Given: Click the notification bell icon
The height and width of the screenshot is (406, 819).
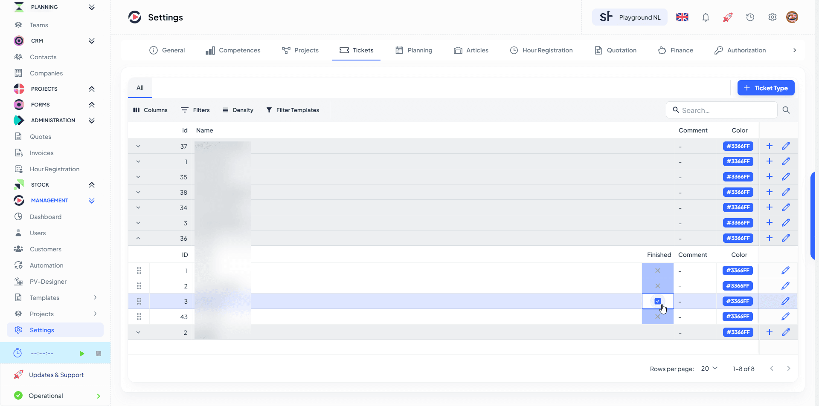Looking at the screenshot, I should pyautogui.click(x=706, y=17).
